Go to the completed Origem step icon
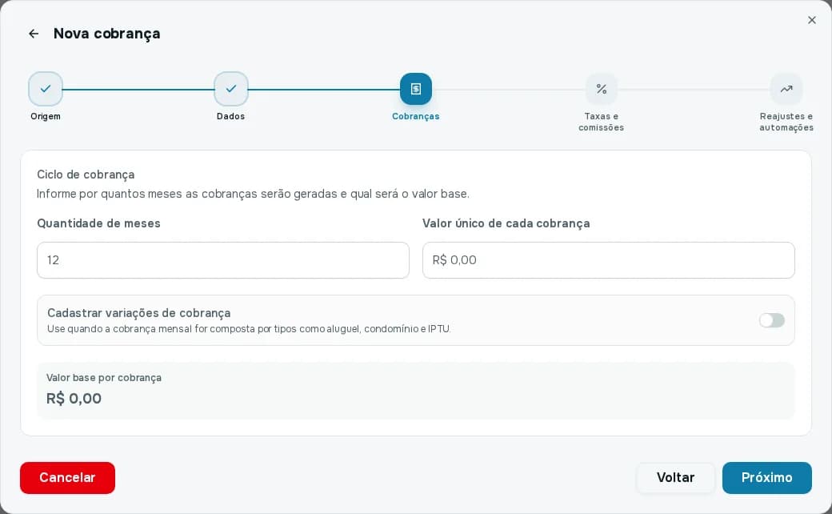The height and width of the screenshot is (514, 832). click(x=46, y=89)
